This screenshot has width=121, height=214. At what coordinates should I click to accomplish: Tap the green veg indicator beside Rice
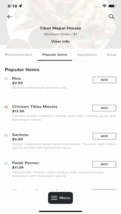(6, 79)
